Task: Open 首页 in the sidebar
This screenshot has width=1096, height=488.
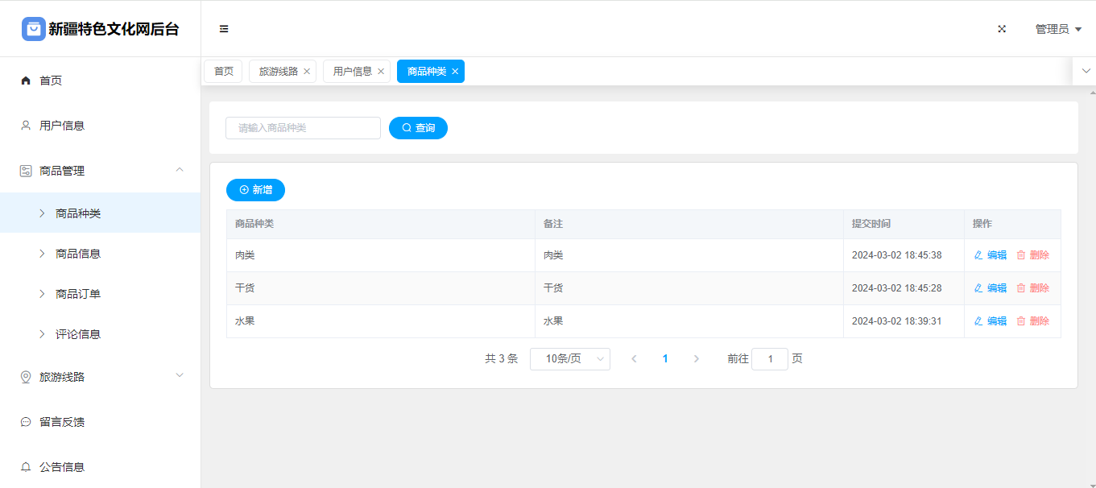Action: [100, 81]
